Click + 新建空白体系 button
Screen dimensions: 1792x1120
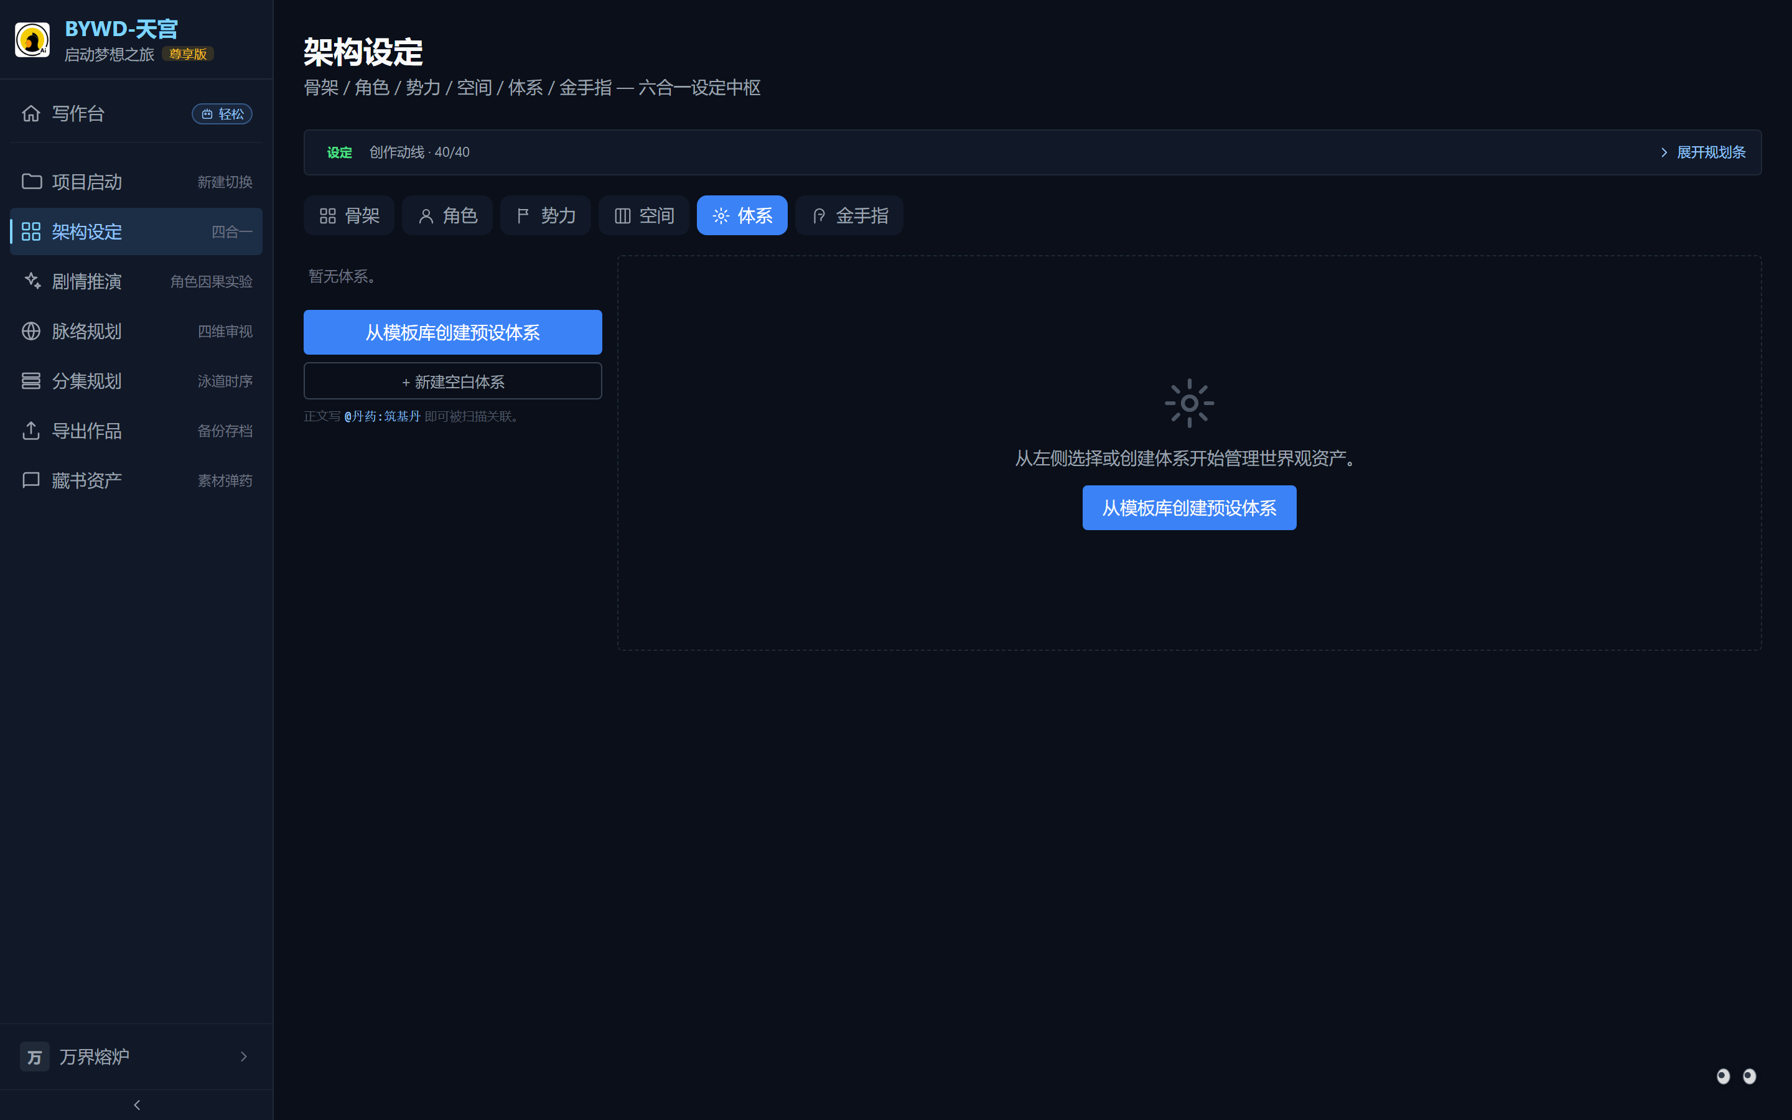click(452, 381)
